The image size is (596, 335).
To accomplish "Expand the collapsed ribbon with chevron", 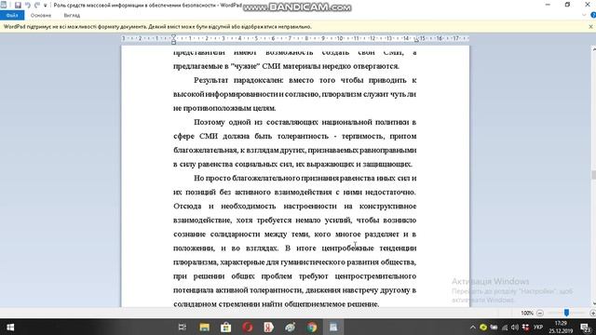I will 584,15.
